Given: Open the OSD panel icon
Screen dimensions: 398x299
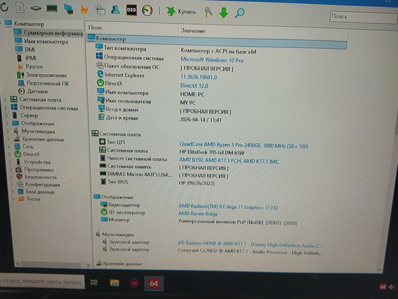Looking at the screenshot, I should pyautogui.click(x=131, y=10).
